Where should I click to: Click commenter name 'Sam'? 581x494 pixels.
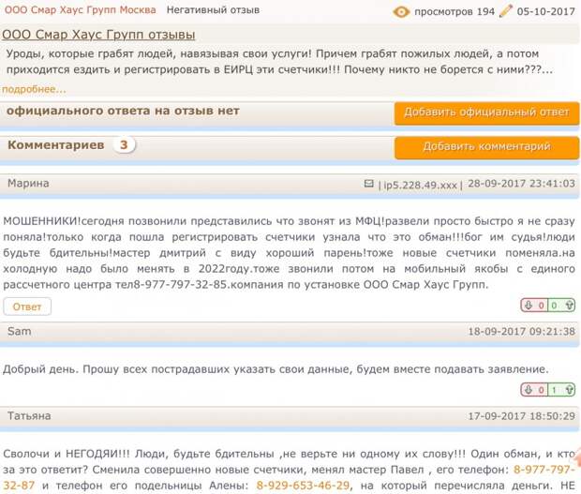20,331
